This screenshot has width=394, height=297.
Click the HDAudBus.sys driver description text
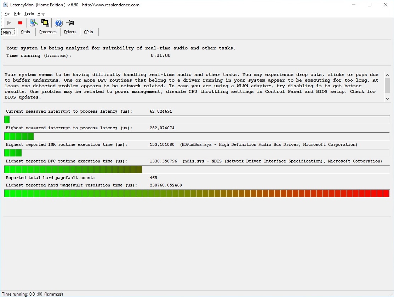tap(269, 144)
